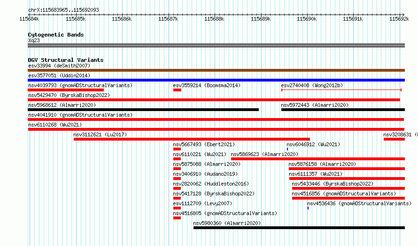Screen dimensions: 418x246
Task: Open the nsv5980360 (Almarri2020) label
Action: coord(227,223)
